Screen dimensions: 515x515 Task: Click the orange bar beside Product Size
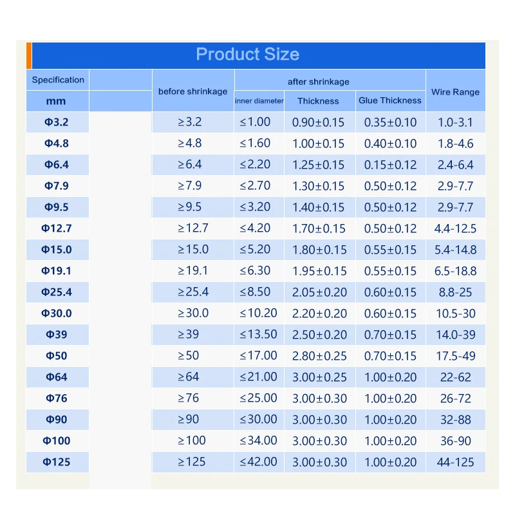tap(29, 55)
